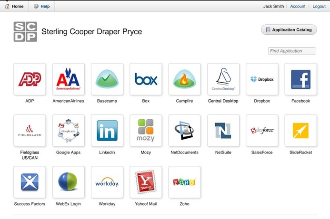This screenshot has height=219, width=330.
Task: Launch the Mozy application icon
Action: click(x=146, y=131)
